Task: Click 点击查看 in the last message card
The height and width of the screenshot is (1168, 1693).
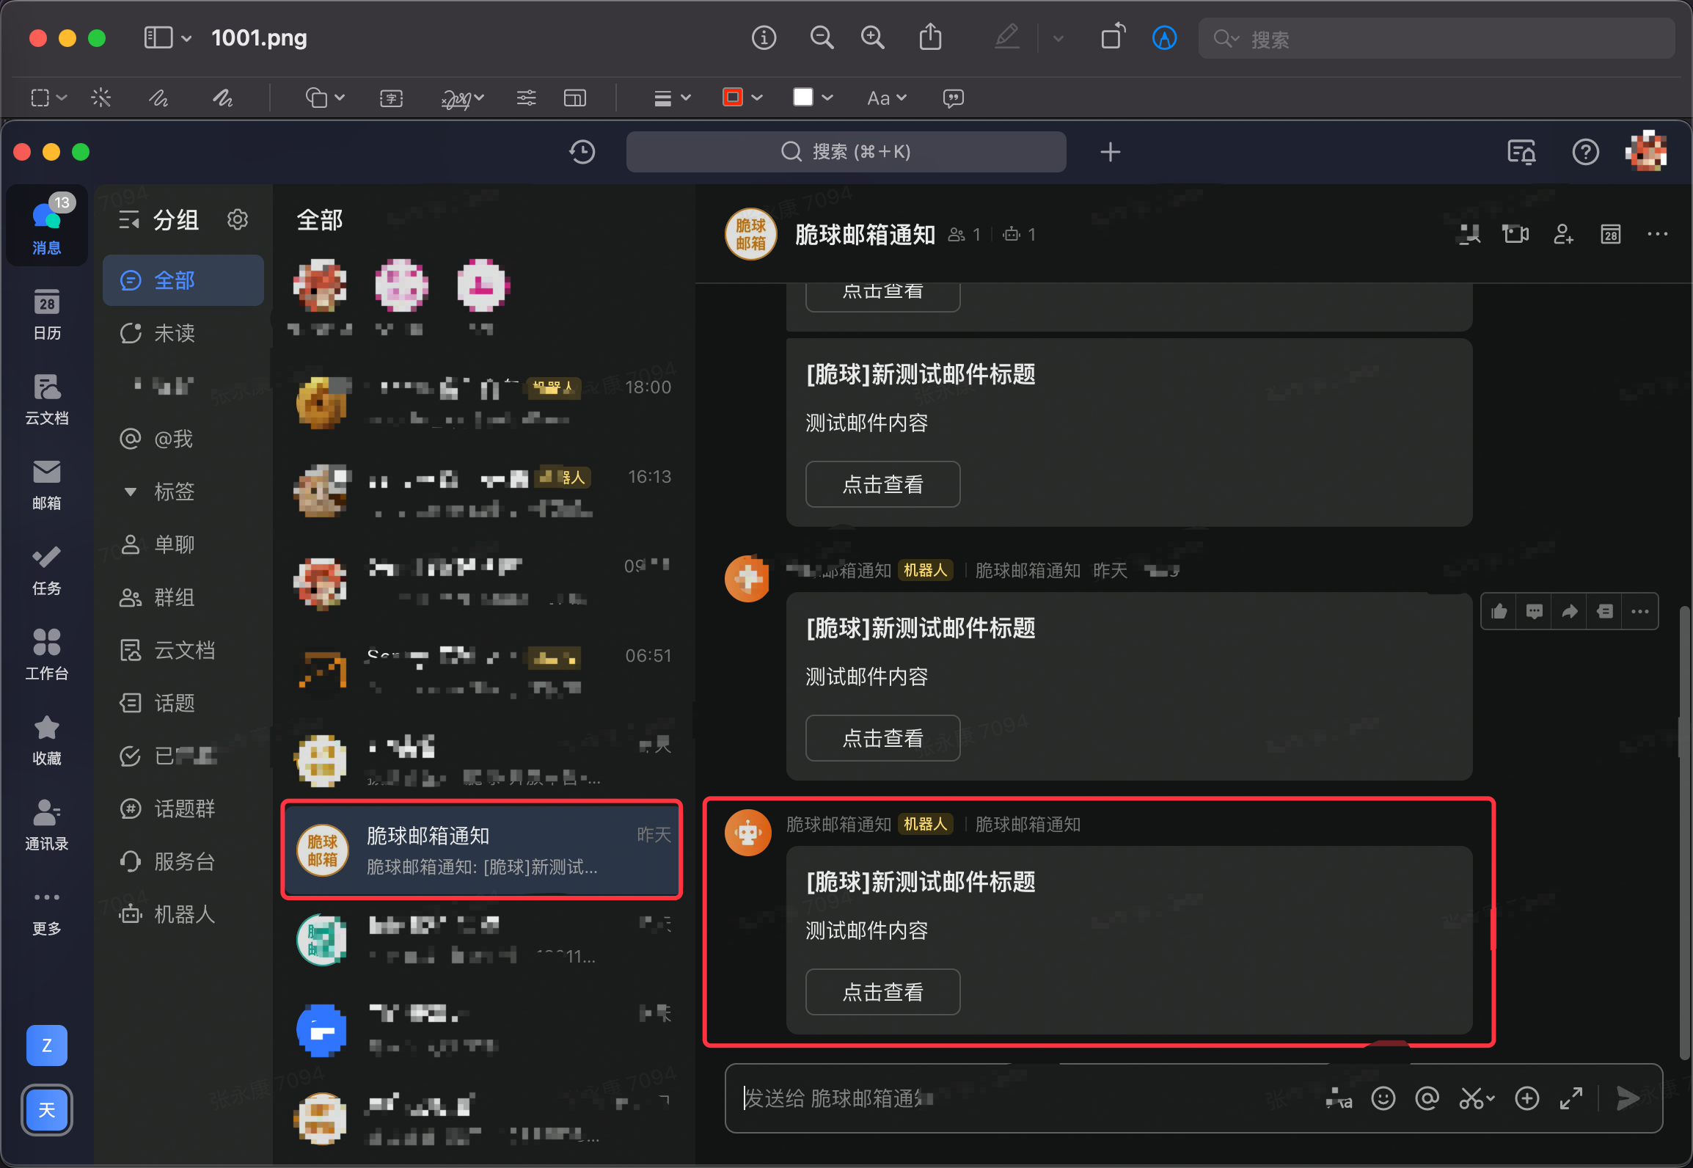Action: [882, 992]
